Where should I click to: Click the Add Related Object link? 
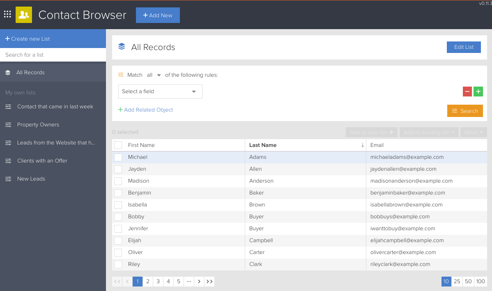coord(145,110)
